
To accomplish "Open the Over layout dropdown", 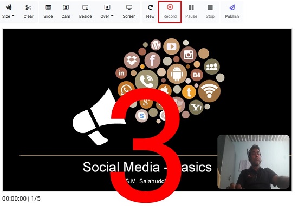I will [107, 12].
